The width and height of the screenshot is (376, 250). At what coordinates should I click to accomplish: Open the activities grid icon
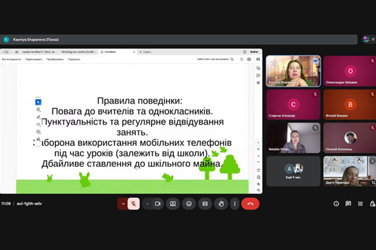coord(360,204)
